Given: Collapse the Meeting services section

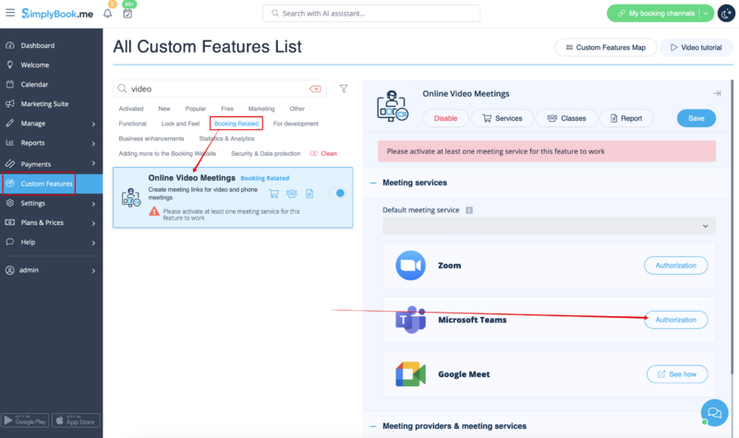Looking at the screenshot, I should [373, 183].
